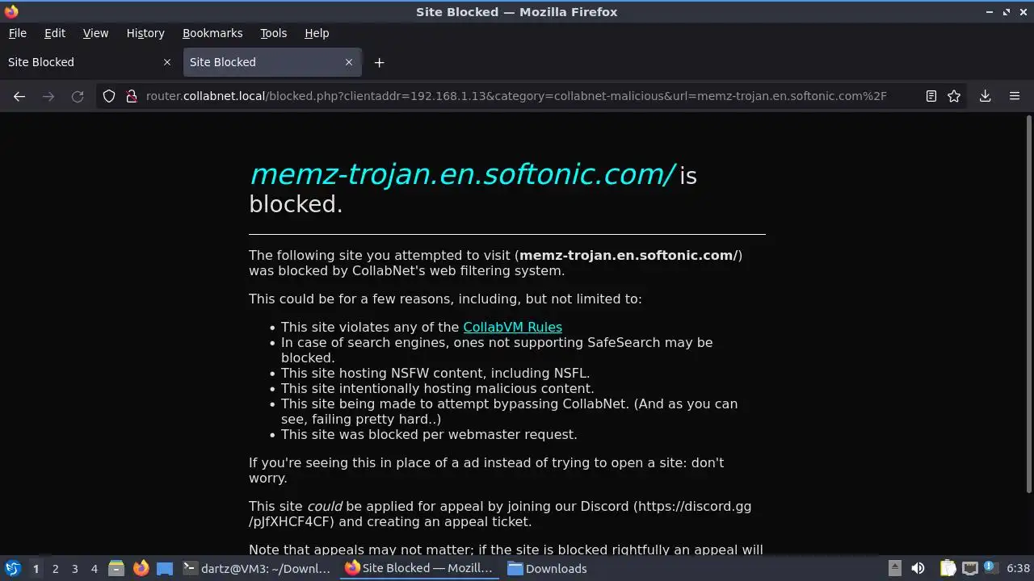
Task: Toggle reader view in the address bar
Action: [x=931, y=96]
